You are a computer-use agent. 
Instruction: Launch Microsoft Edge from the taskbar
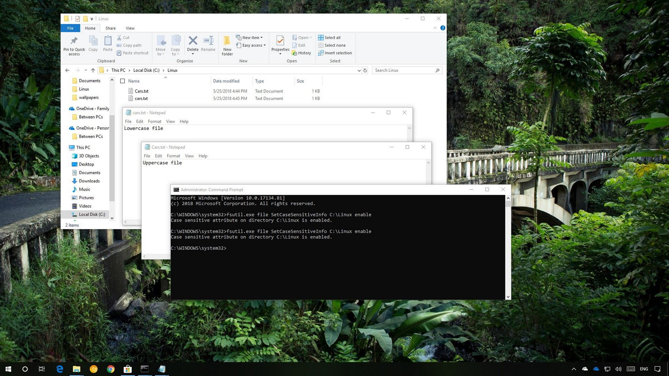point(59,369)
